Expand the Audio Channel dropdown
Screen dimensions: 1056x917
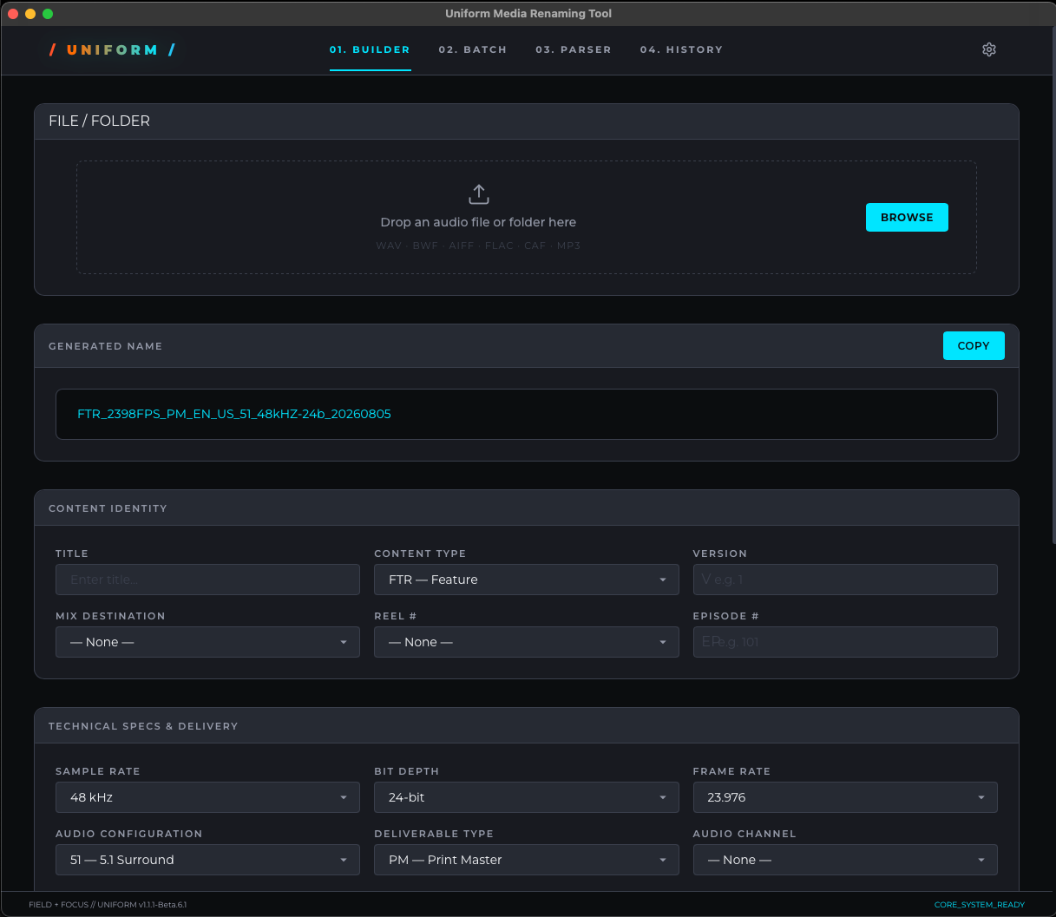[845, 860]
